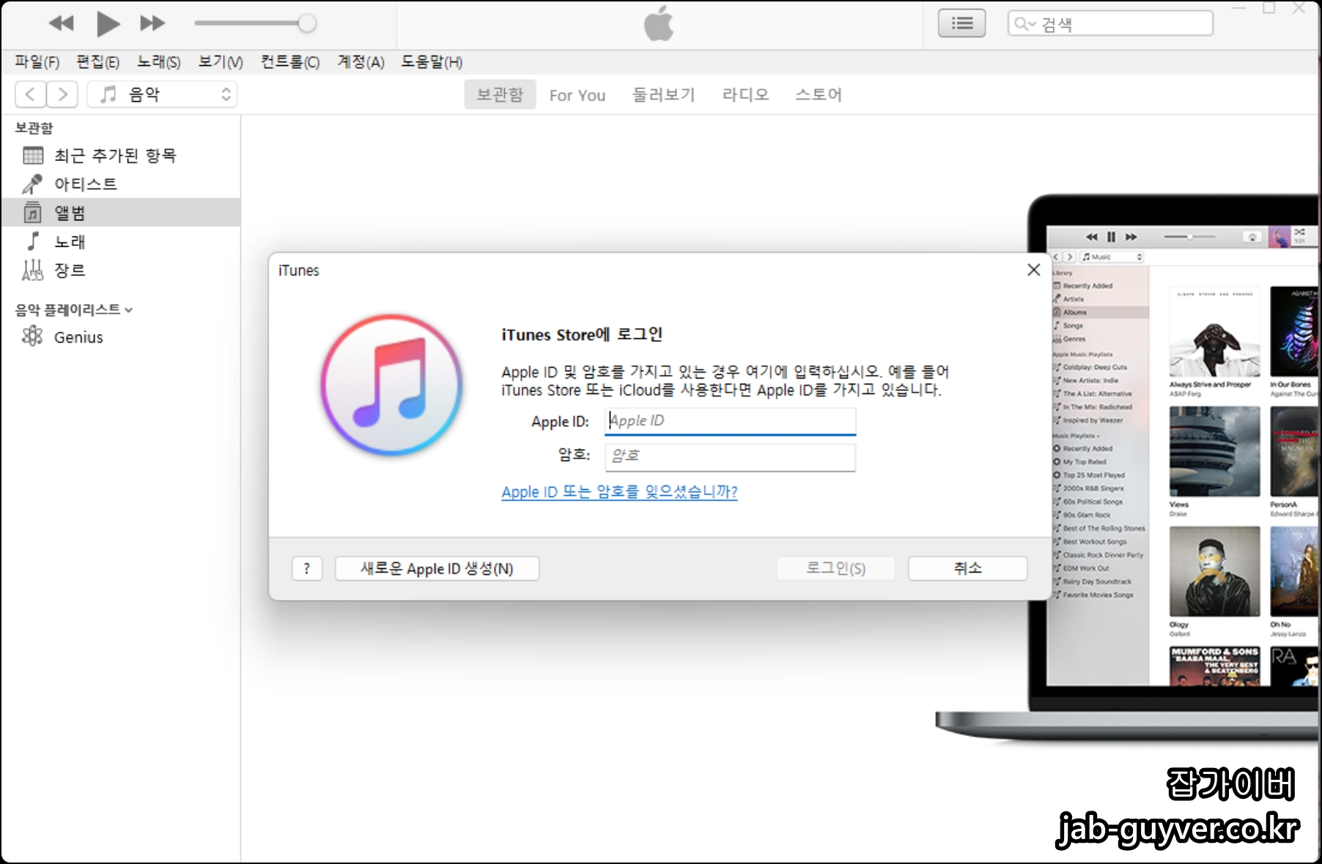The width and height of the screenshot is (1322, 864).
Task: Switch to the 보관함 tab
Action: point(500,94)
